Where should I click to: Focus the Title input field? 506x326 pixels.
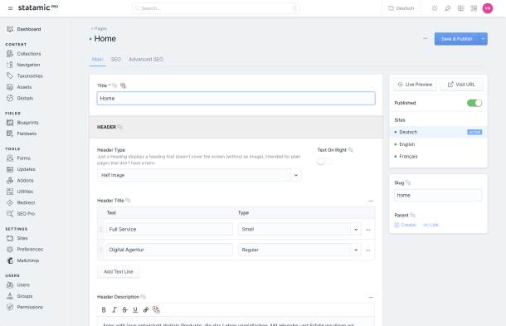pos(236,98)
